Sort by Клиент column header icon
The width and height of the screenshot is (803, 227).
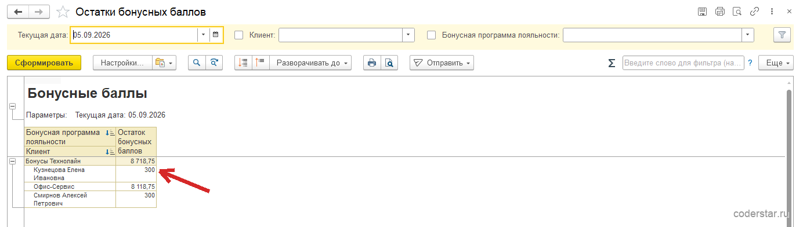(111, 152)
